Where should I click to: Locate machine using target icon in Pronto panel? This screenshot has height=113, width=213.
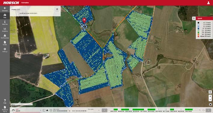57,9
